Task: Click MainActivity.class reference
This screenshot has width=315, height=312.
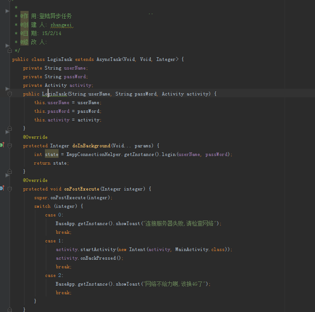Action: pos(200,250)
